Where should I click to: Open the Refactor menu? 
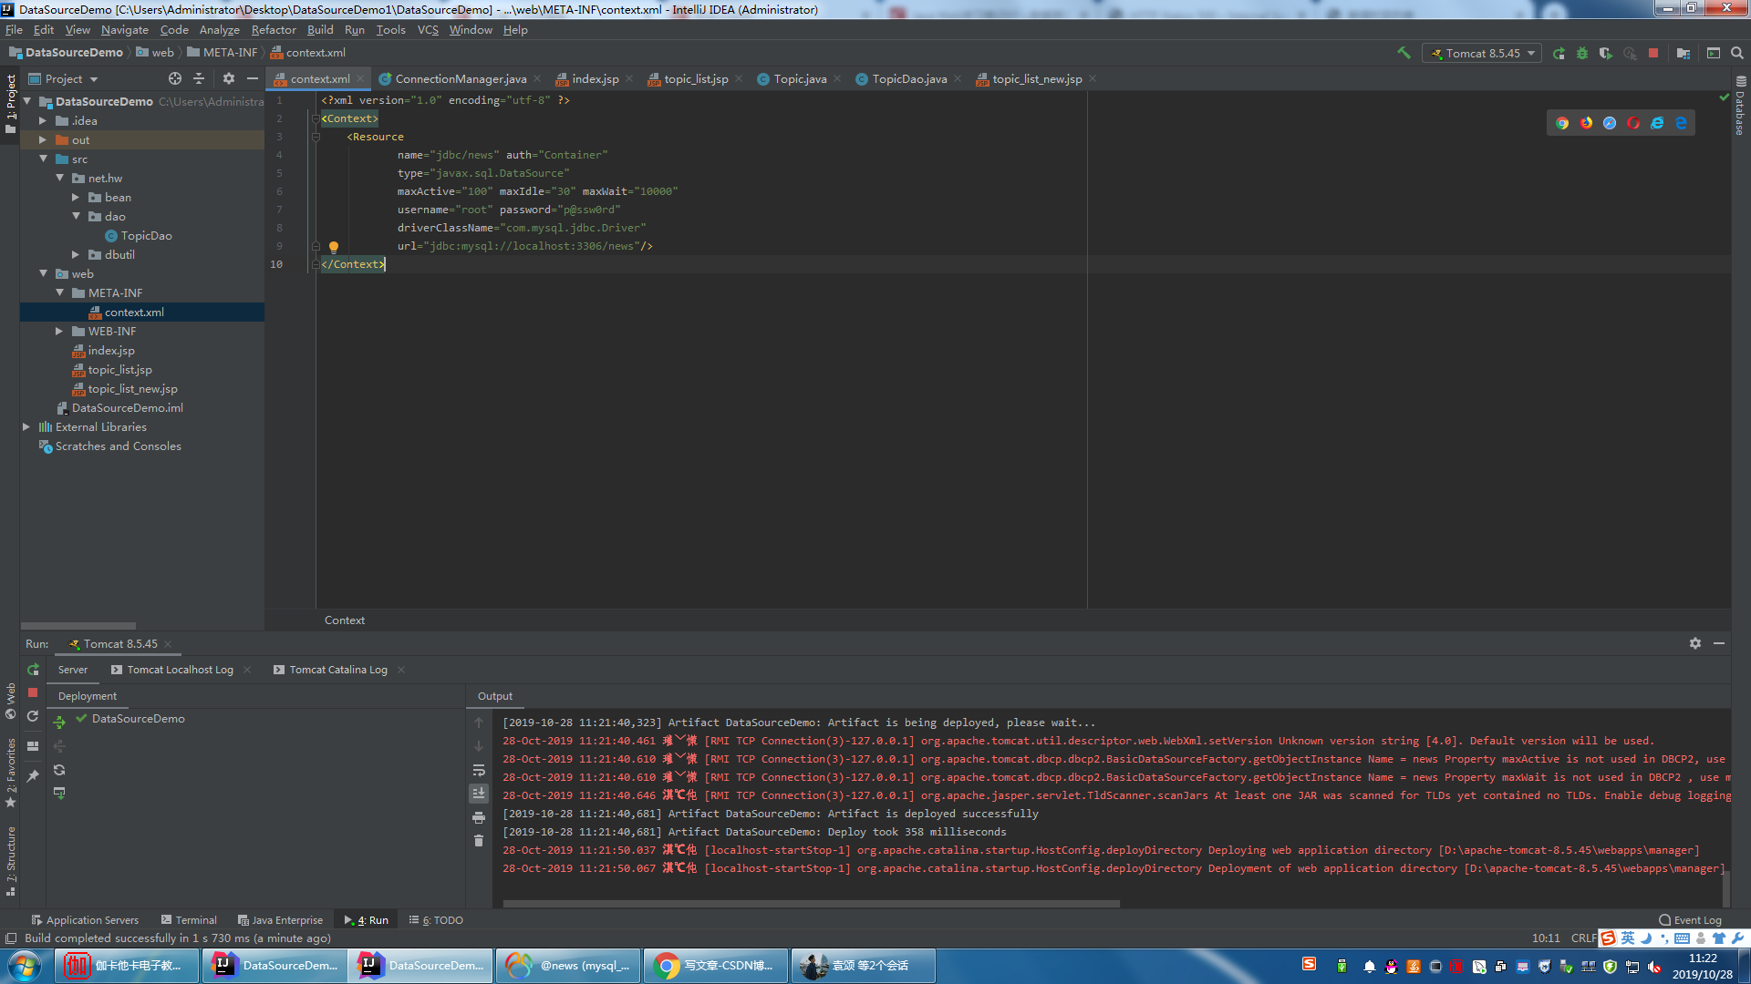pyautogui.click(x=274, y=30)
